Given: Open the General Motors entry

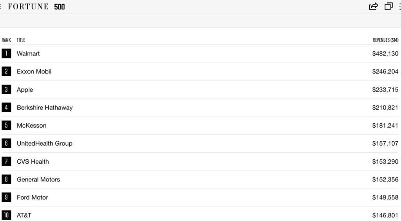Looking at the screenshot, I should click(x=38, y=180).
